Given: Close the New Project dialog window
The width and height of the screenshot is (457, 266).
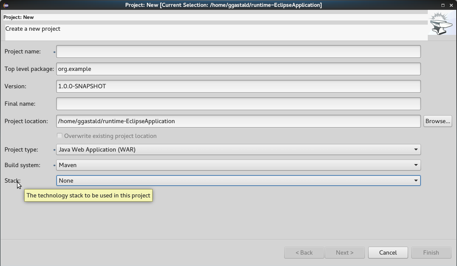Looking at the screenshot, I should (451, 5).
